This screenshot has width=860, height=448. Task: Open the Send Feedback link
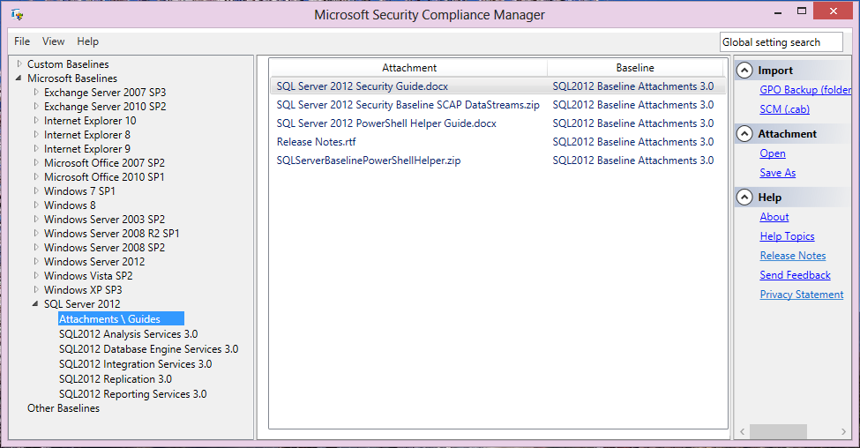[x=795, y=275]
